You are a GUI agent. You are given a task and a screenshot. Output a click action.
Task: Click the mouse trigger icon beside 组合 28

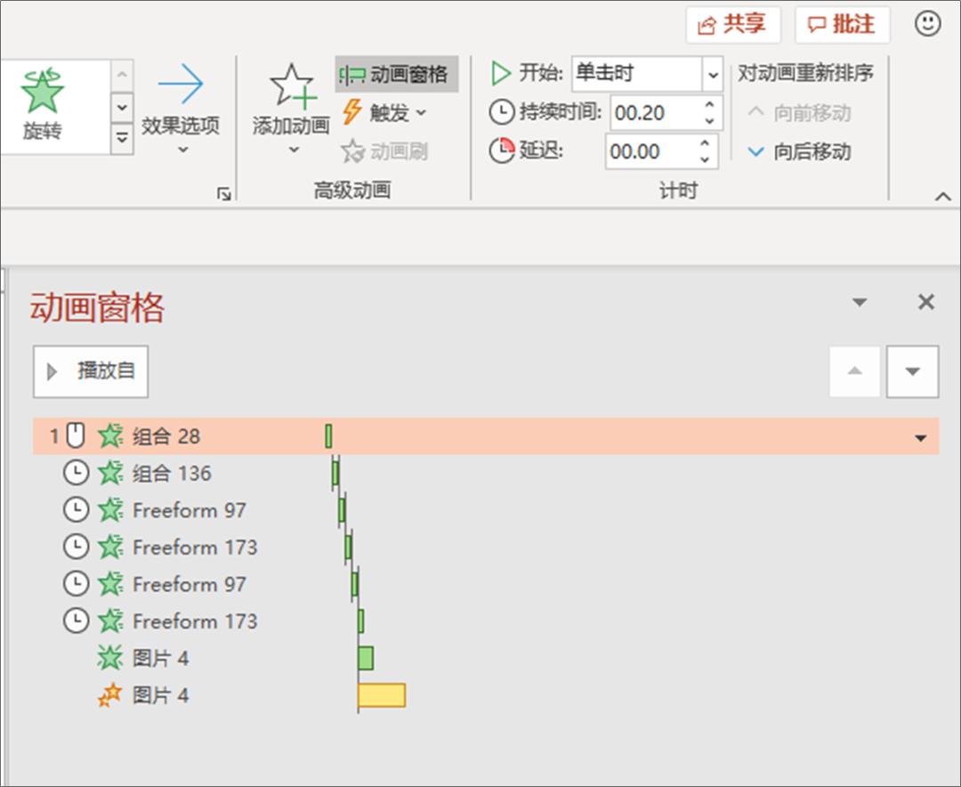click(76, 435)
